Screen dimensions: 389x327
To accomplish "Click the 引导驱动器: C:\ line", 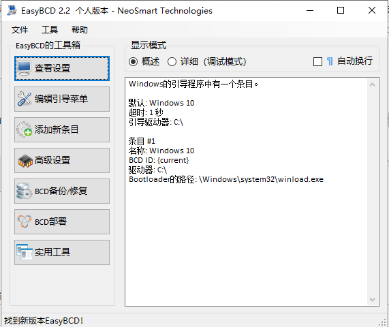I will click(156, 122).
